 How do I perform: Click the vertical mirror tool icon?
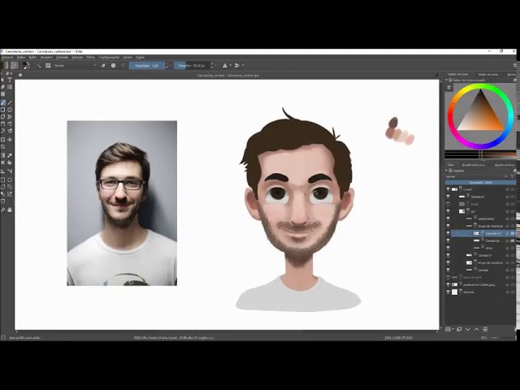pyautogui.click(x=237, y=66)
